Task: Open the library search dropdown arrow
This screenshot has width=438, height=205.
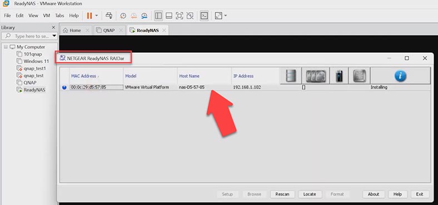Action: [x=54, y=36]
